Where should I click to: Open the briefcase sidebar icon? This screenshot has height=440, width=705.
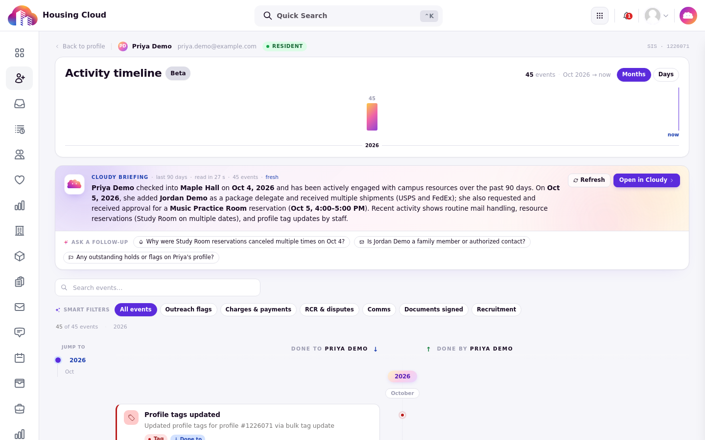point(20,409)
